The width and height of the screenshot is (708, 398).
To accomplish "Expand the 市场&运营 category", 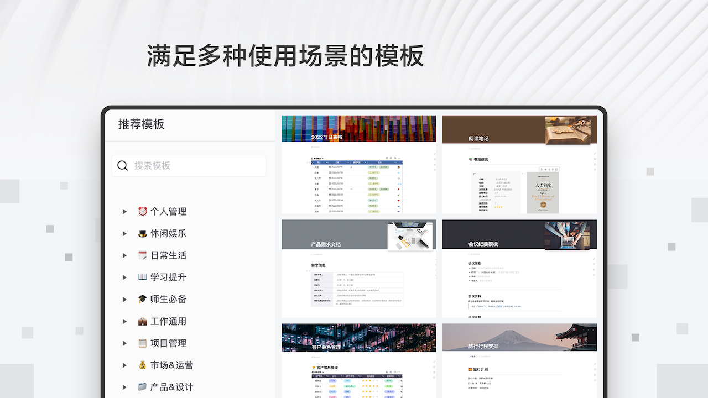I will pyautogui.click(x=124, y=365).
